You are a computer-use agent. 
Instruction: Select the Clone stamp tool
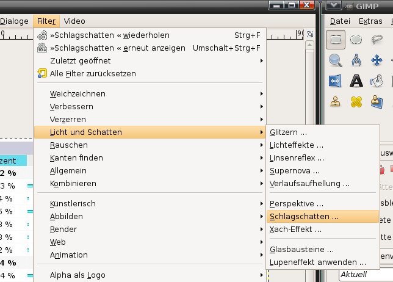coord(335,101)
